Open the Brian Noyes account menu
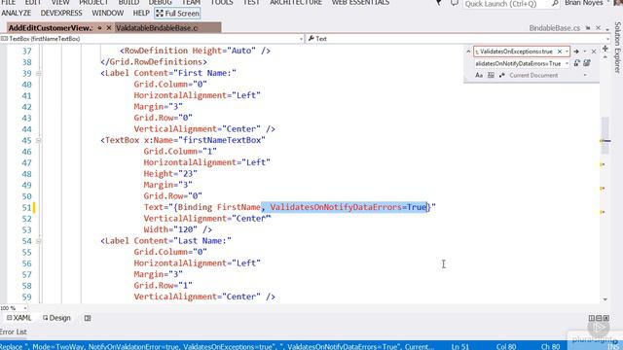The width and height of the screenshot is (623, 350). point(587,3)
